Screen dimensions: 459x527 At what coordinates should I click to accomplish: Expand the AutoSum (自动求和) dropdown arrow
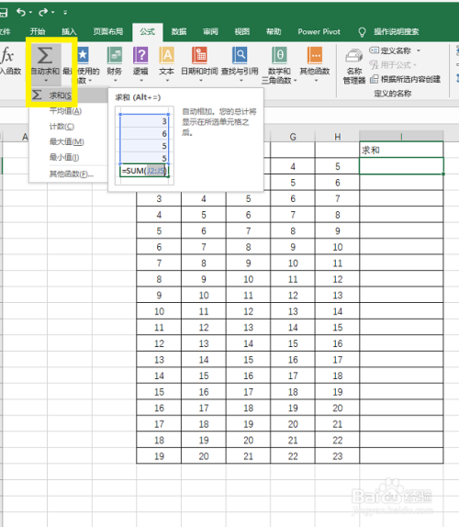click(x=46, y=80)
